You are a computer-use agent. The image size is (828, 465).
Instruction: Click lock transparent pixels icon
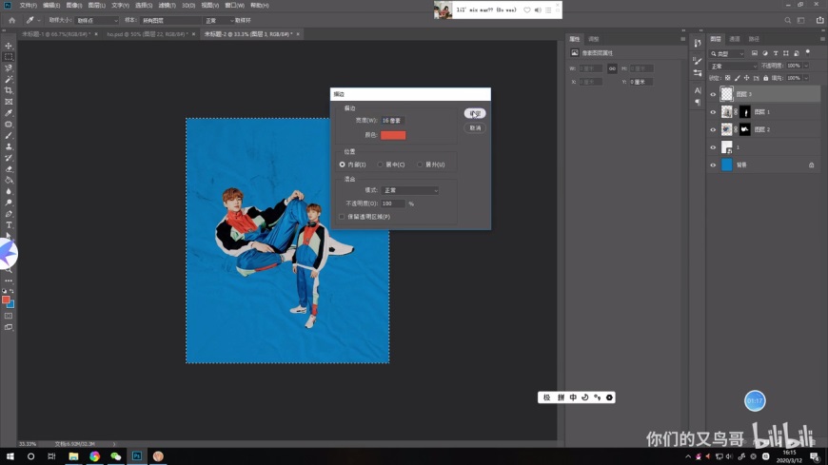(x=728, y=78)
